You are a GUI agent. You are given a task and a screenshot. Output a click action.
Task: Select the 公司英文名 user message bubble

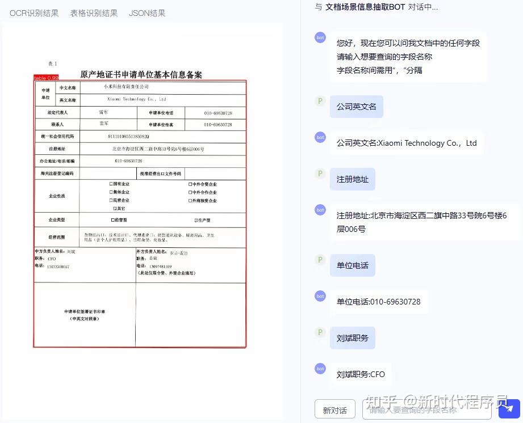[356, 107]
